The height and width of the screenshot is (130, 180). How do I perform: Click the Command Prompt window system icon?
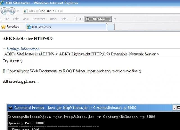pyautogui.click(x=10, y=108)
